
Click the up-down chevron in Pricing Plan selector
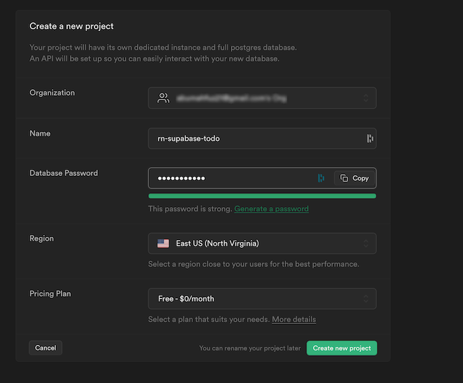click(366, 299)
